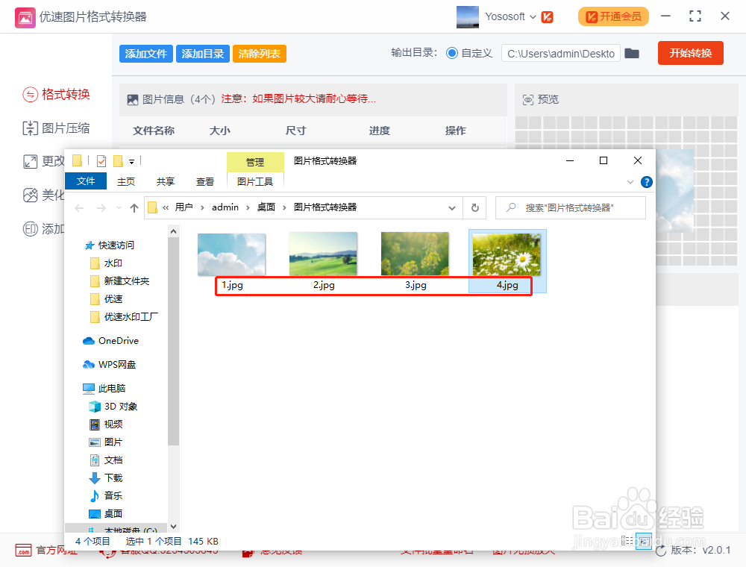The image size is (746, 567).
Task: Expand the Explorer ribbon help chevron
Action: tap(630, 181)
